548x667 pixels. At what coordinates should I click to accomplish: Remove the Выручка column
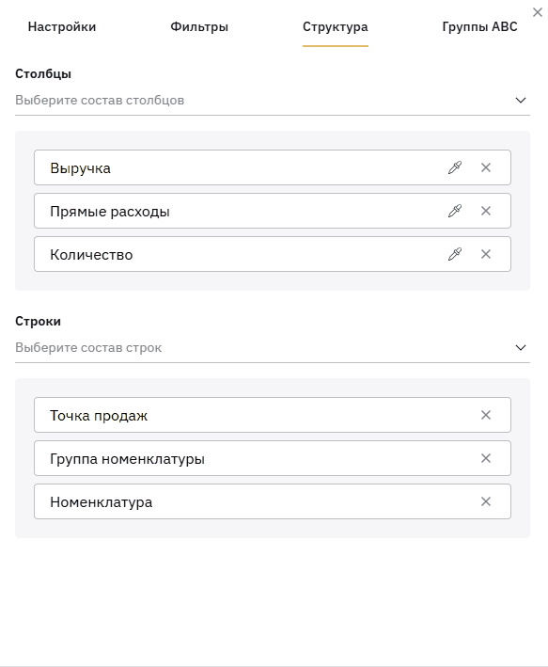point(486,167)
